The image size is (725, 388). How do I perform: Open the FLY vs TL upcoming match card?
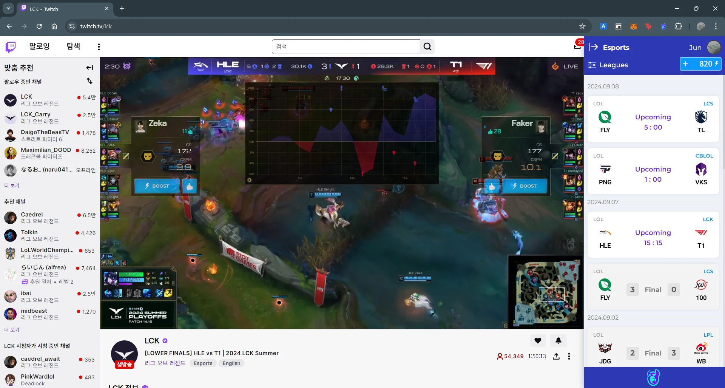[x=653, y=119]
